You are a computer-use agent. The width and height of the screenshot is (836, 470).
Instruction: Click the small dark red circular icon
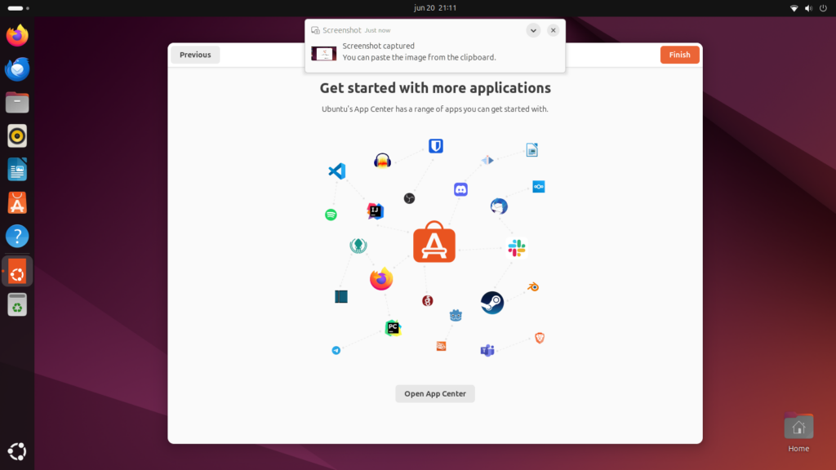coord(428,301)
